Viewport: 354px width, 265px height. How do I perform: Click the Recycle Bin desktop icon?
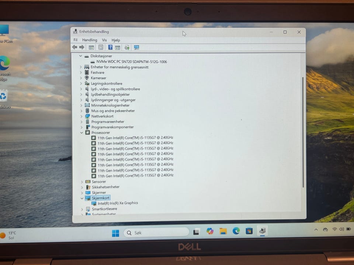(4, 99)
